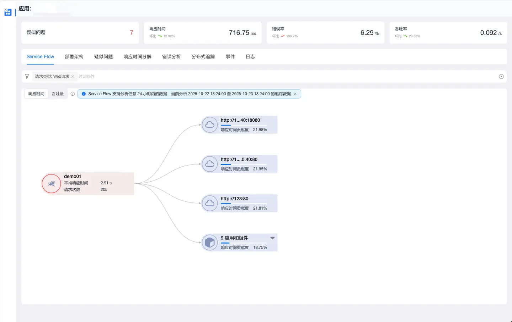
Task: Click cloud icon for http://123:80 node
Action: 210,203
